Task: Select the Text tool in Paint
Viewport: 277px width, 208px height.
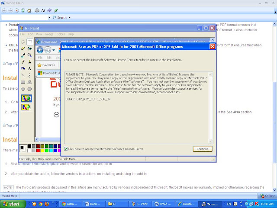Action: [x=30, y=68]
